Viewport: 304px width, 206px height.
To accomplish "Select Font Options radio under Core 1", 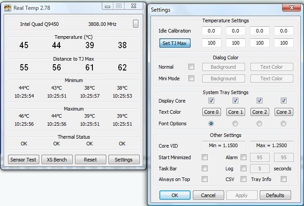I will [x=235, y=124].
